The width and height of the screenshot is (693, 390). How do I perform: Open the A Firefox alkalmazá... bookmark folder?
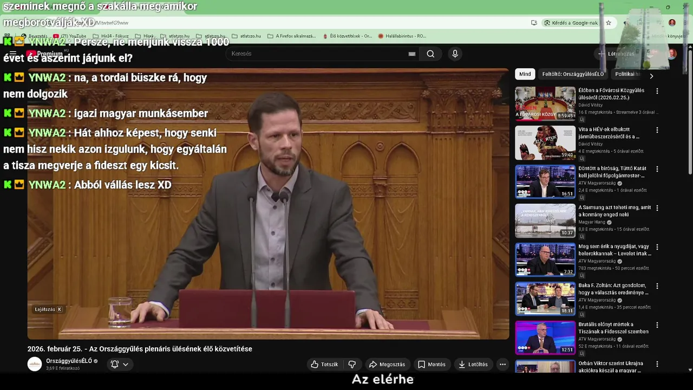pos(292,36)
